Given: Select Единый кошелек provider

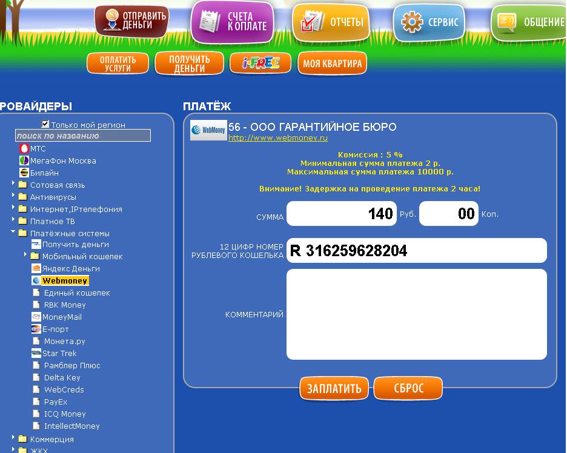Looking at the screenshot, I should [77, 293].
